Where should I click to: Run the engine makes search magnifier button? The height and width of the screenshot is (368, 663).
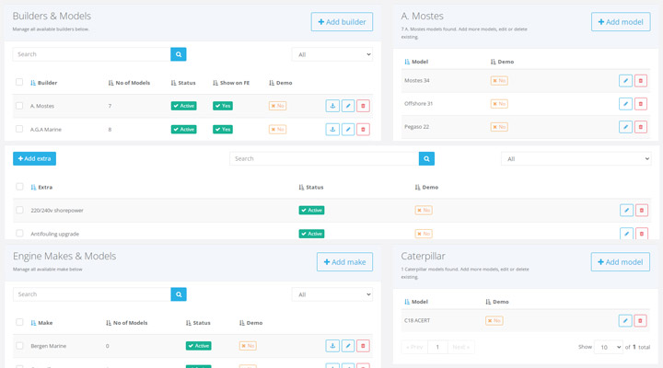(179, 294)
